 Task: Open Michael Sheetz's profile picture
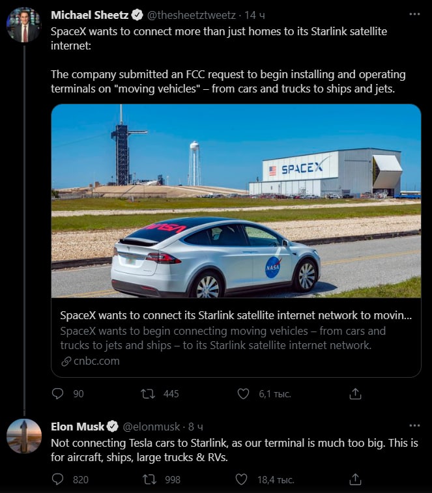23,25
